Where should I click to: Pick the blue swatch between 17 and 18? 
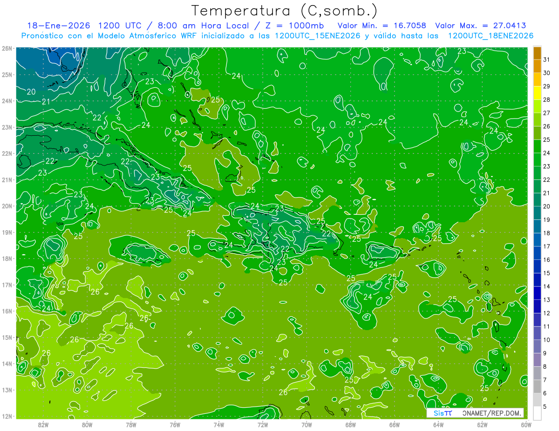[537, 240]
